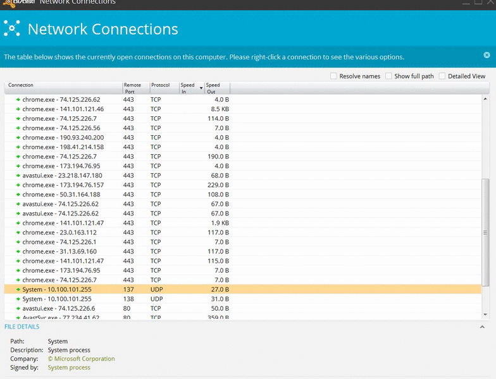The width and height of the screenshot is (496, 379).
Task: Select the chrome.exe - 173.194.76.157 row
Action: [x=243, y=184]
